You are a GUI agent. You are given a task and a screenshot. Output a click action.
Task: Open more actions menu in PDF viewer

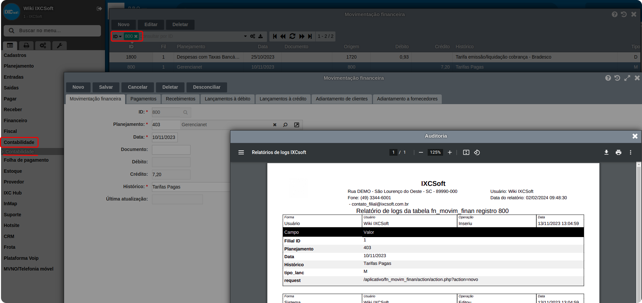631,152
